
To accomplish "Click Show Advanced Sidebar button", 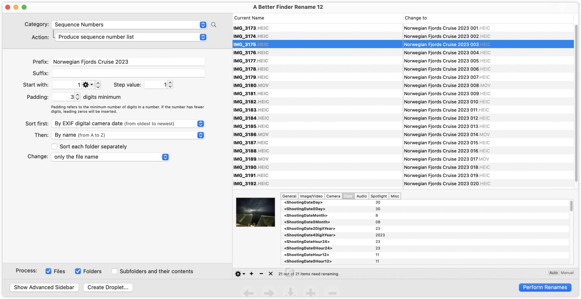I will click(44, 287).
